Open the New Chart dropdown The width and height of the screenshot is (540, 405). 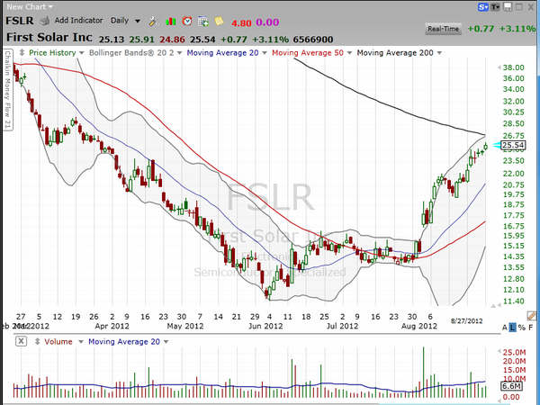coord(30,6)
